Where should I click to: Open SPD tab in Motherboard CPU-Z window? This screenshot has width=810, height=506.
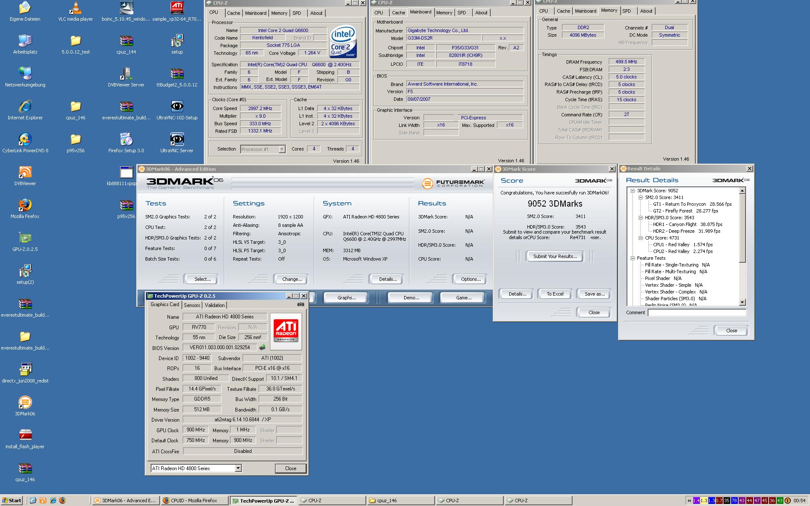[x=462, y=13]
